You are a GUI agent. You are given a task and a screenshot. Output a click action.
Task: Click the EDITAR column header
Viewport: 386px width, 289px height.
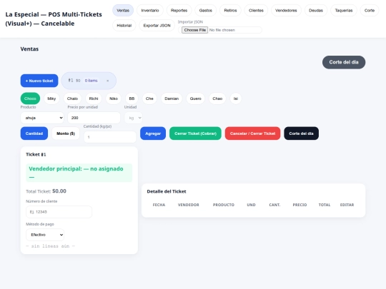click(347, 205)
